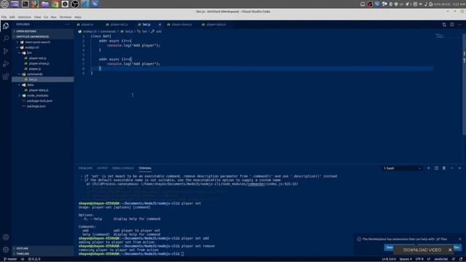Switch to the Problems panel tab
The image size is (466, 262).
click(x=85, y=168)
